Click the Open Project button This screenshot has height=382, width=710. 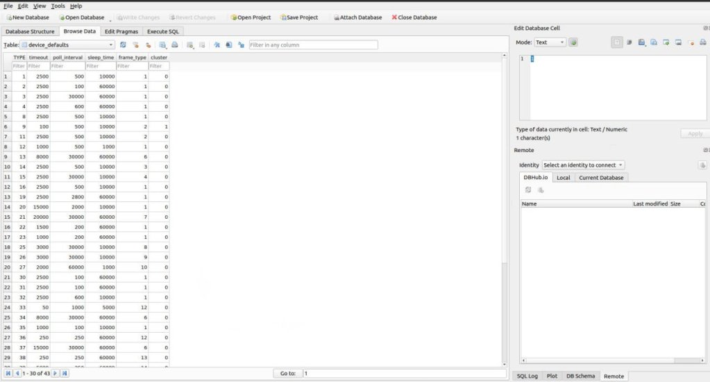click(x=250, y=17)
